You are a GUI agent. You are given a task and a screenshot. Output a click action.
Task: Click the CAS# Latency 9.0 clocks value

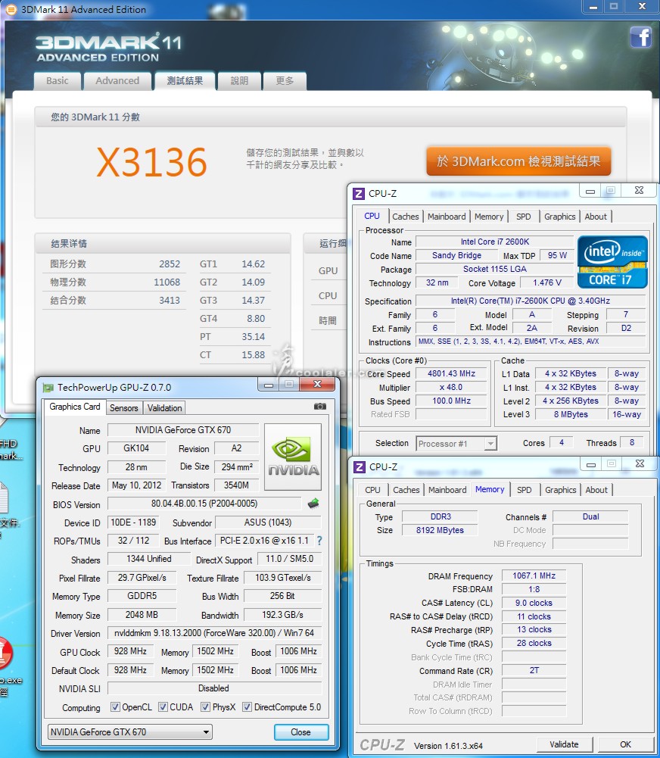[534, 603]
